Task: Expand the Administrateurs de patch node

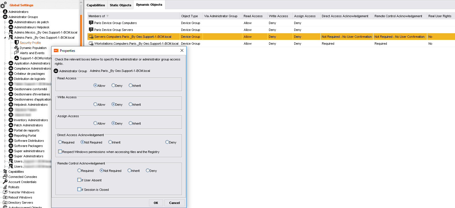Action: 5,22
